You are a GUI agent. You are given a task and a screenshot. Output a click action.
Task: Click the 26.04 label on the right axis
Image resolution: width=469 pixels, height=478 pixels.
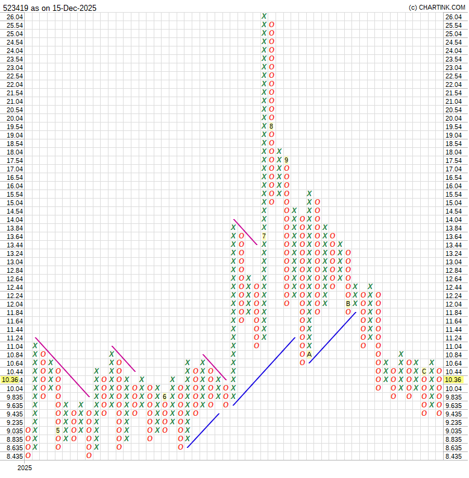click(x=453, y=17)
